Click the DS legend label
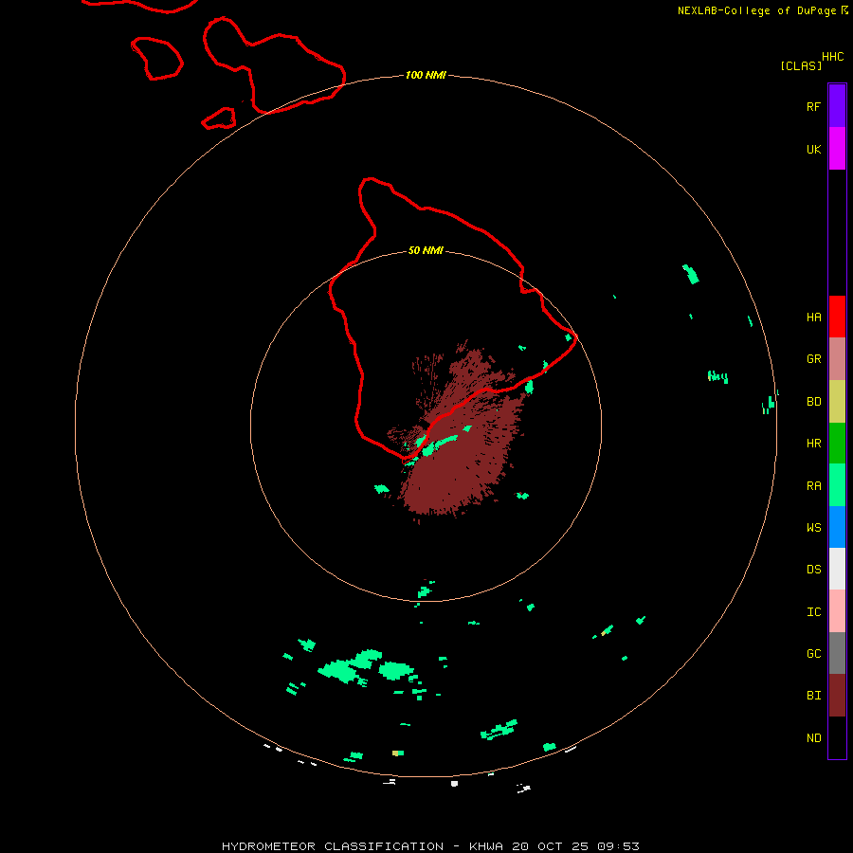Screen dimensions: 853x853 point(813,570)
